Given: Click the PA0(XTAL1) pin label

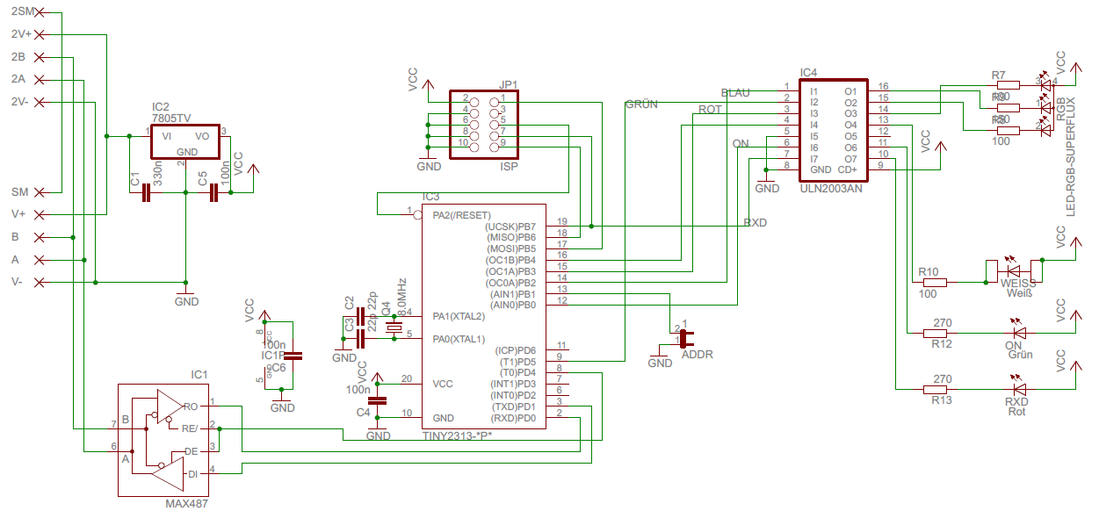Looking at the screenshot, I should pyautogui.click(x=458, y=339).
